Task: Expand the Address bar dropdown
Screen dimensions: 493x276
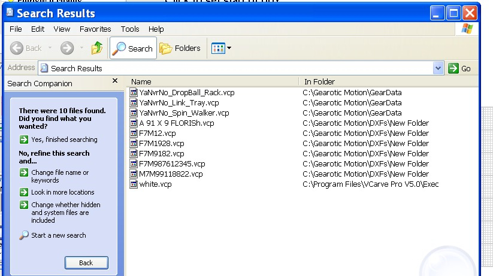Action: 438,68
